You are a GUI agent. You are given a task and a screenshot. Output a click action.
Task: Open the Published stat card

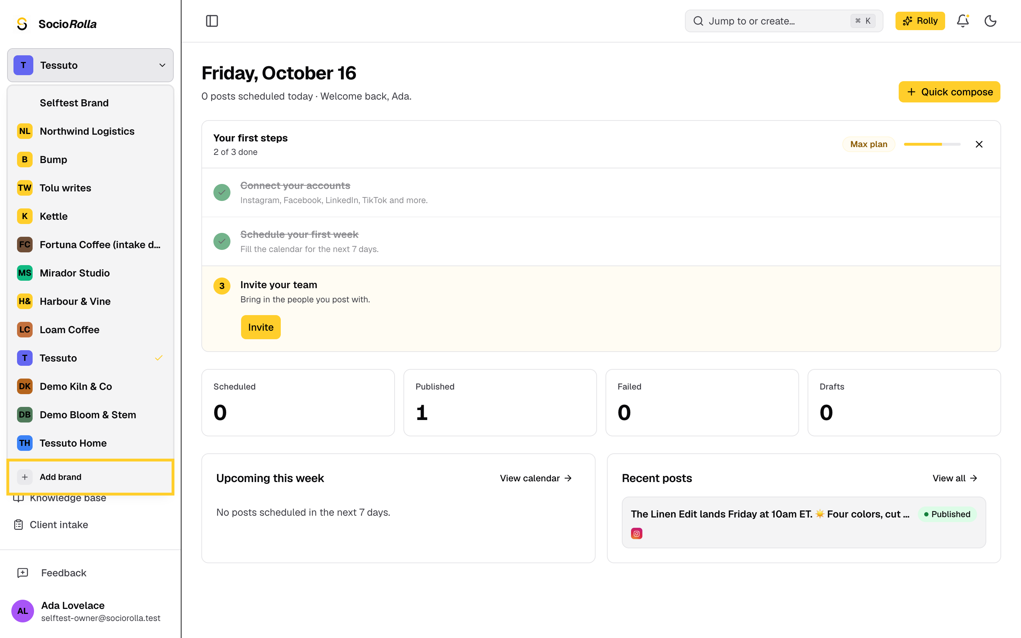[500, 403]
